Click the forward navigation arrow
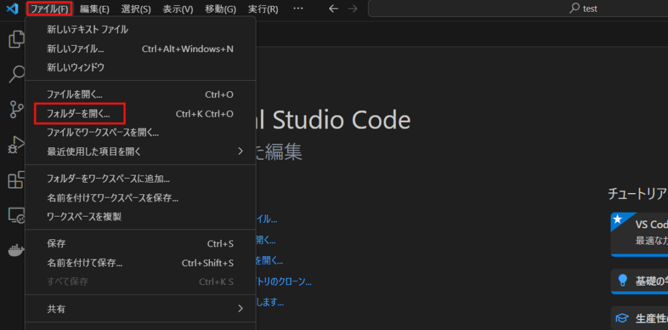 [352, 9]
